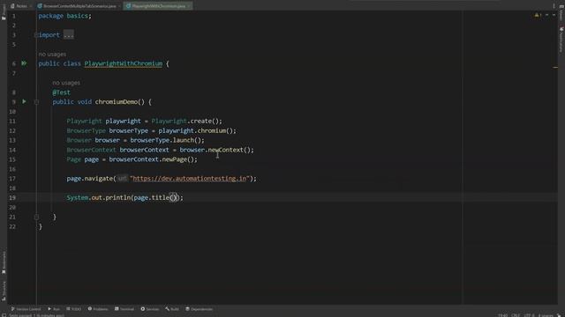This screenshot has width=565, height=317.
Task: Click the yellow warning inspection indicator
Action: pos(538,15)
